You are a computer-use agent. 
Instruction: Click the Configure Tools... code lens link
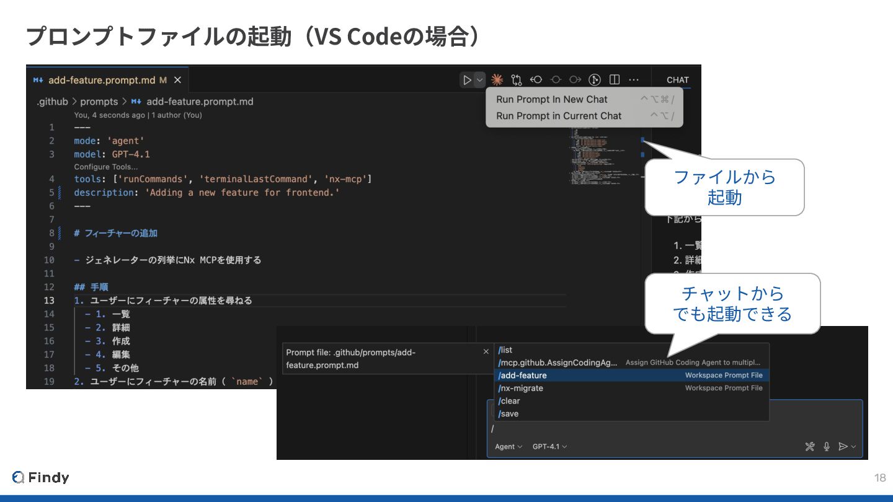point(106,167)
